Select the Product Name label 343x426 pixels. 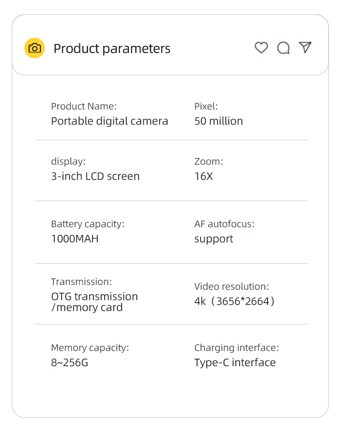point(84,106)
